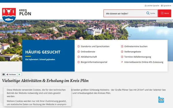
Task: Click the Vorlesen read-aloud button
Action: [x=11, y=74]
